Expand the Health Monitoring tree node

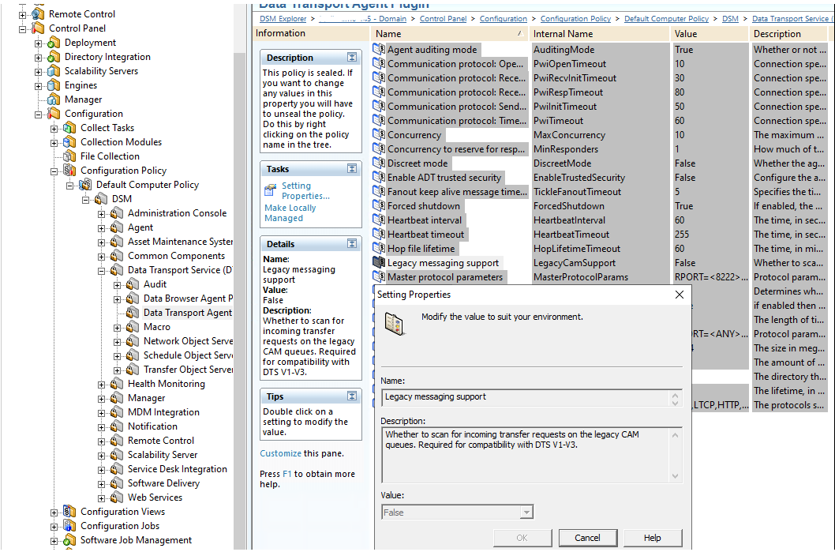click(x=102, y=384)
